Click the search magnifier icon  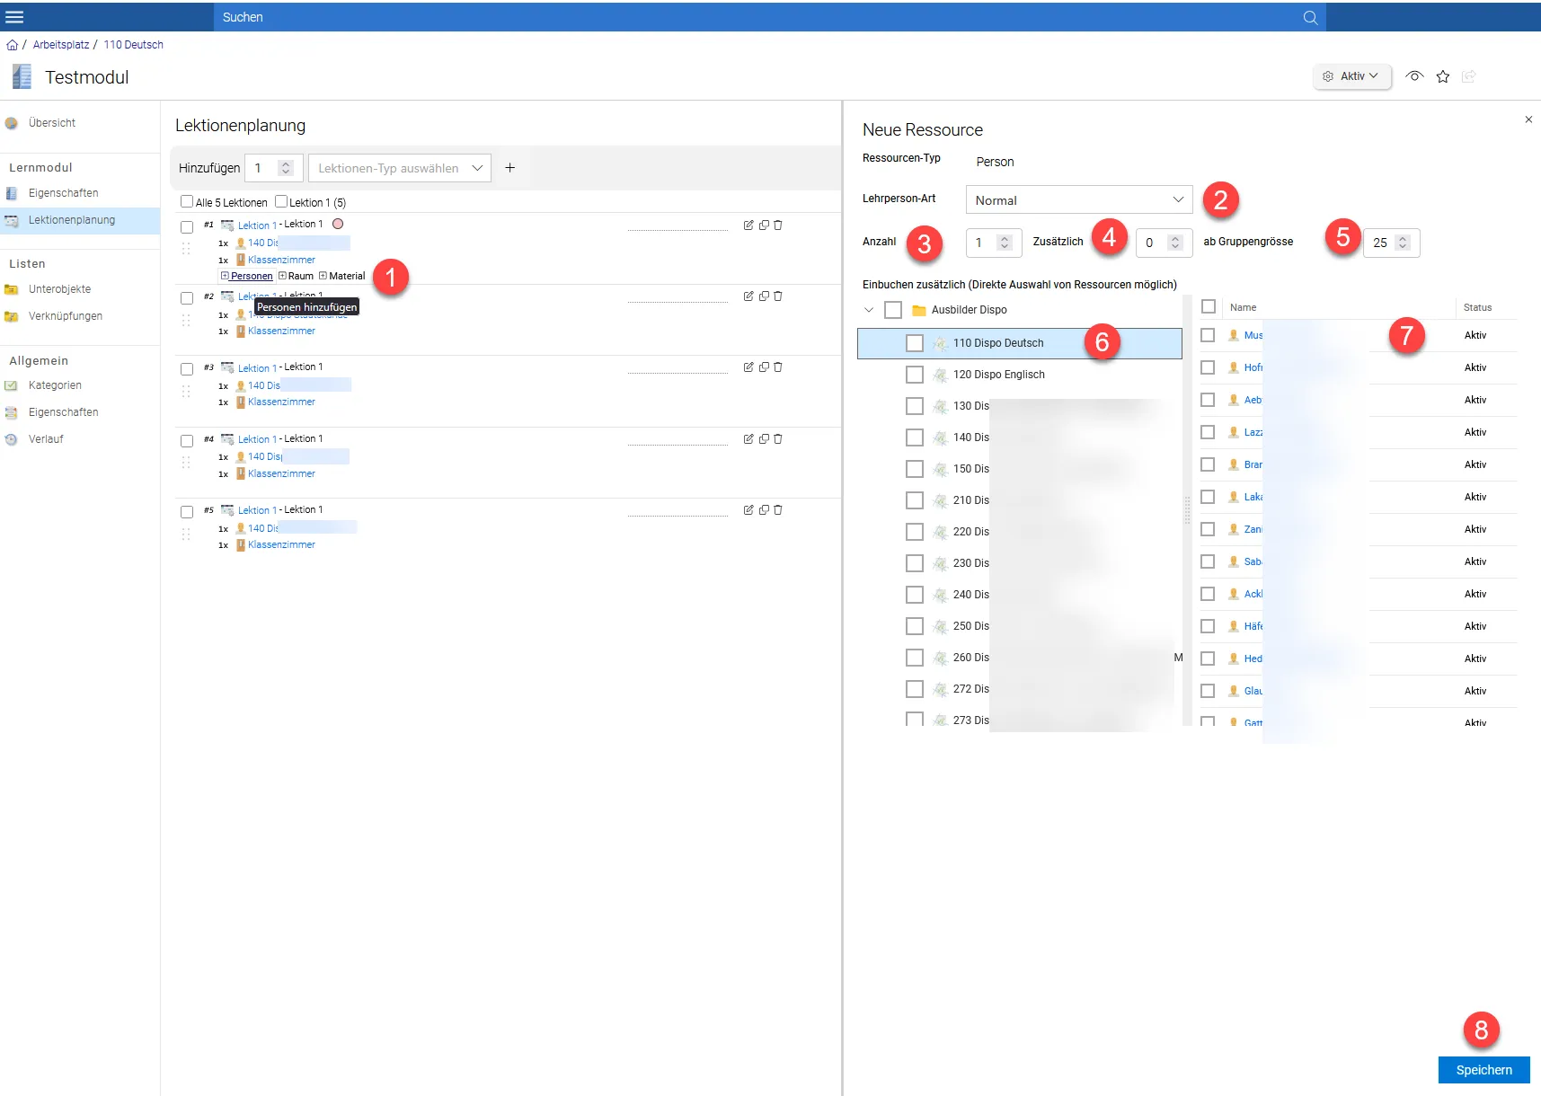click(x=1310, y=17)
